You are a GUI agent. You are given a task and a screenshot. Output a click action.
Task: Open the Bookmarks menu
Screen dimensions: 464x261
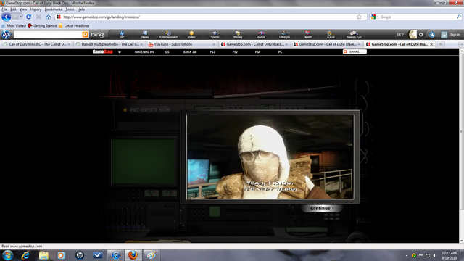[53, 9]
